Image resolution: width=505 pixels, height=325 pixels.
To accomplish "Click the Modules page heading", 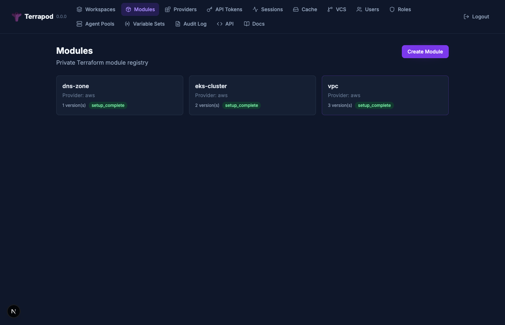I will pyautogui.click(x=75, y=51).
